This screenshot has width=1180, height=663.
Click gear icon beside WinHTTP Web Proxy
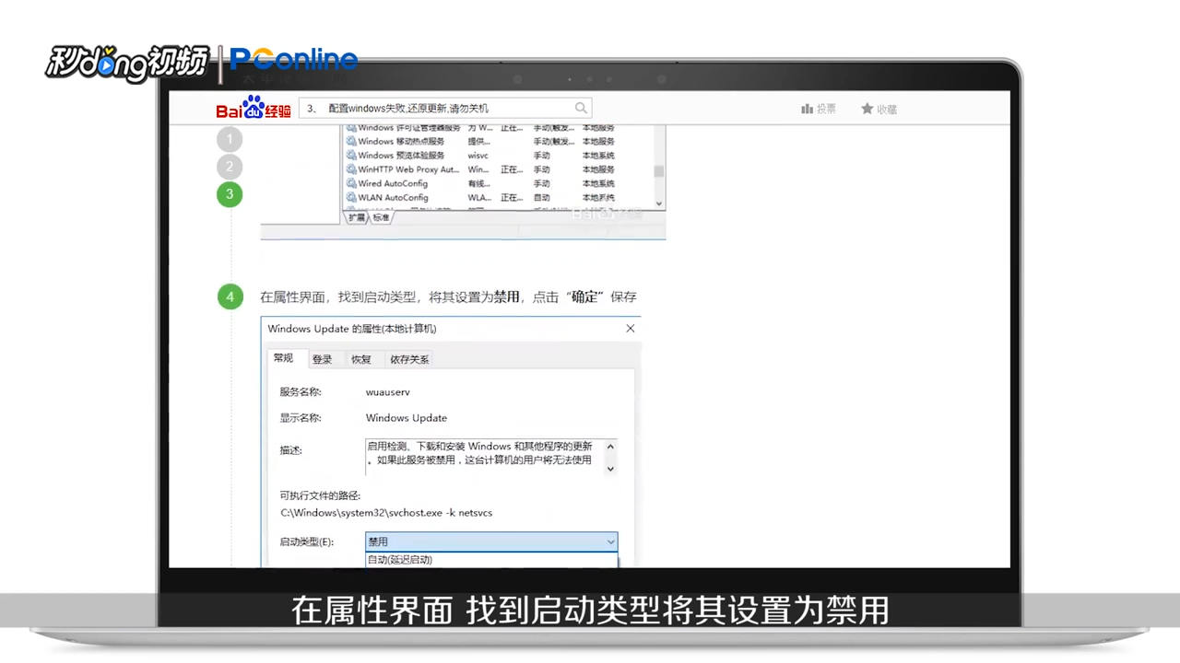[x=351, y=169]
